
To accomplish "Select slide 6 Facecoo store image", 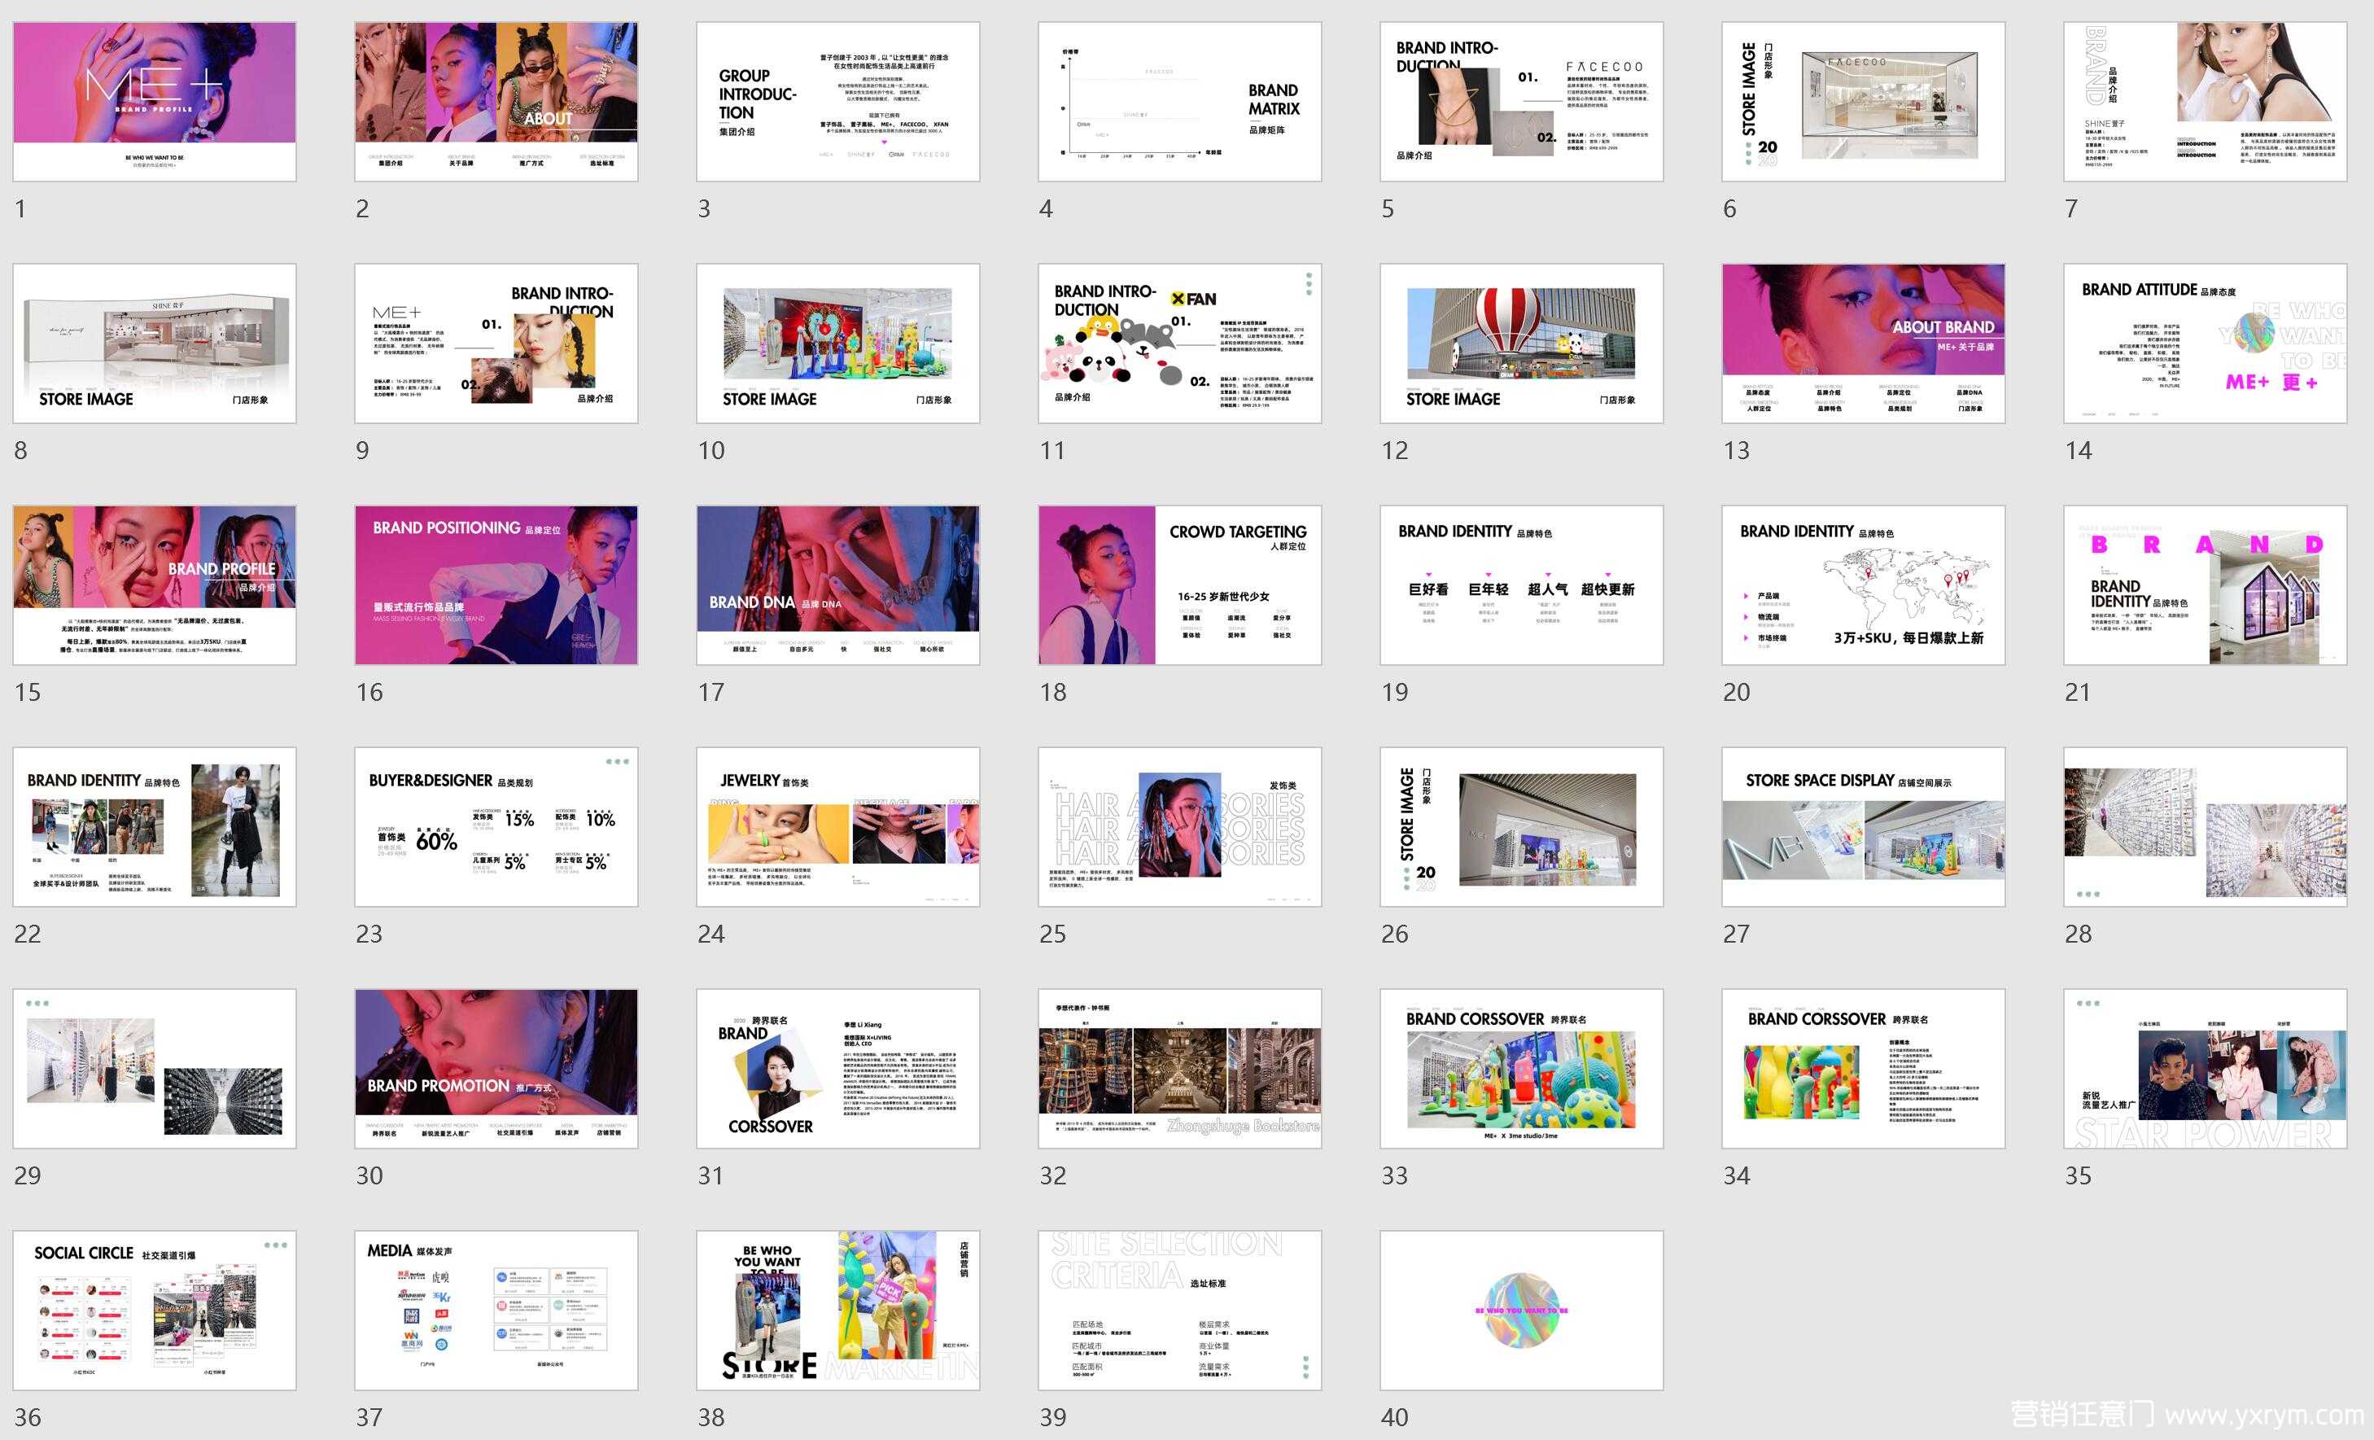I will coord(1864,101).
